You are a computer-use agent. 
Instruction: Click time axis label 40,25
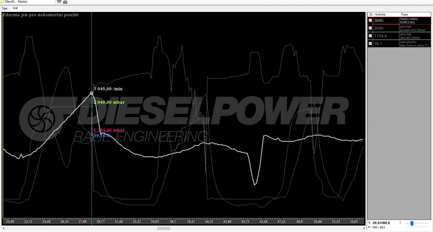tap(209, 222)
